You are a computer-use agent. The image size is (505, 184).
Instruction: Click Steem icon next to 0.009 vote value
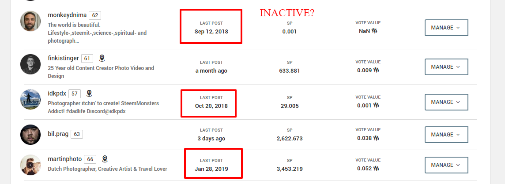pos(377,70)
